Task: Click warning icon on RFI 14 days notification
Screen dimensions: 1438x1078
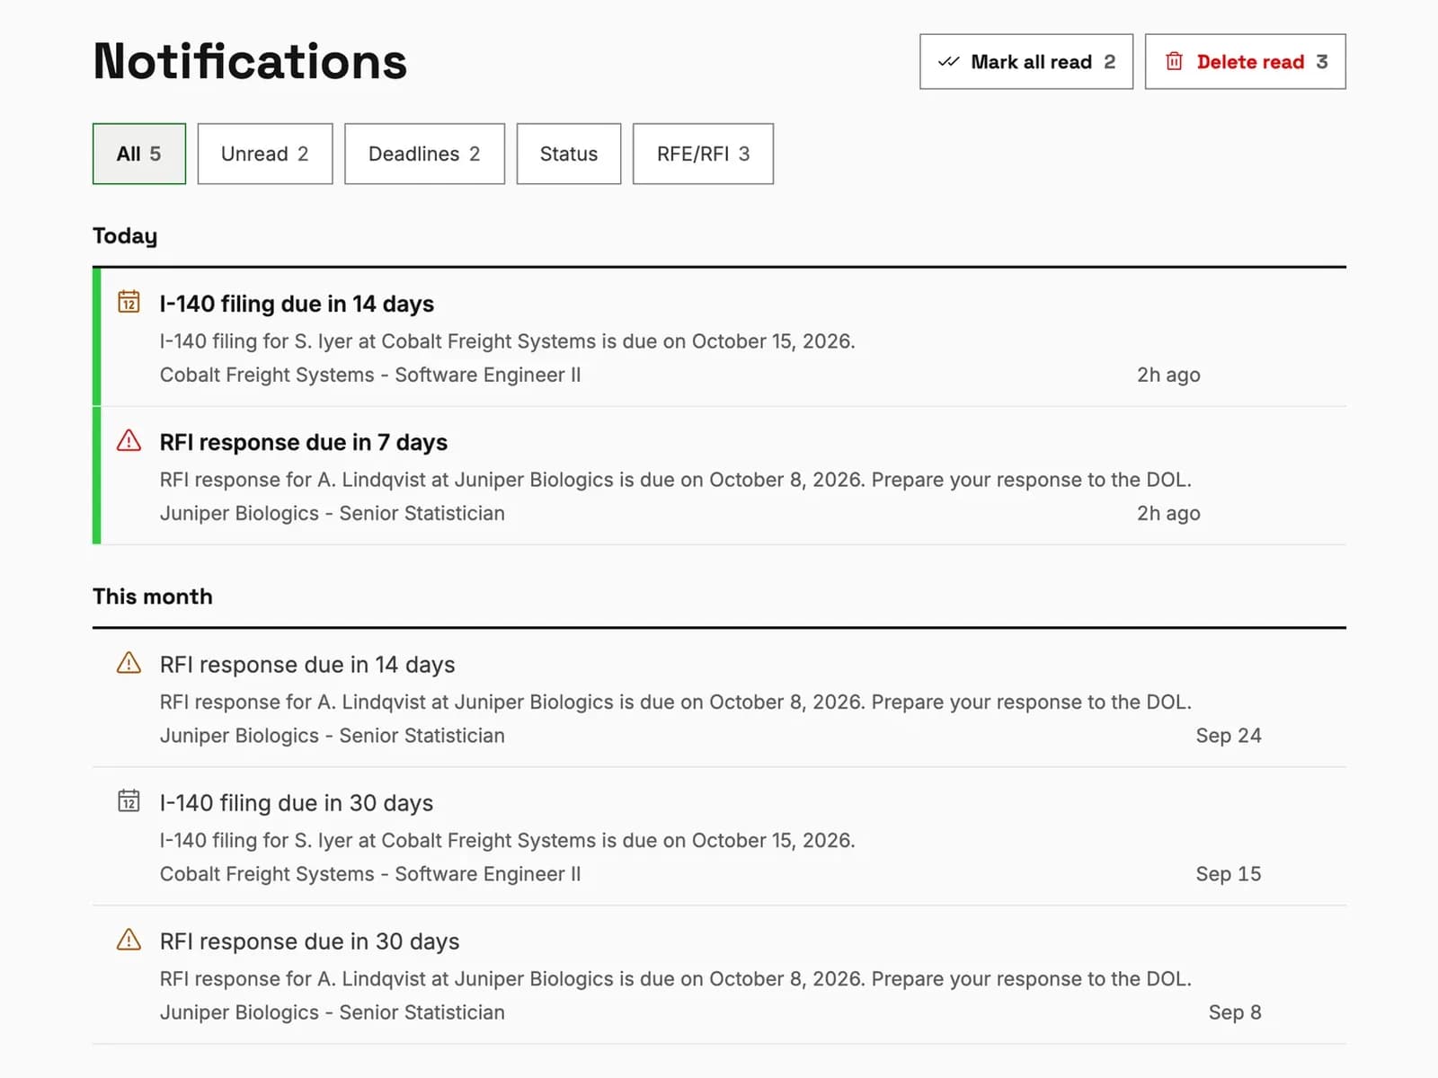Action: click(x=129, y=663)
